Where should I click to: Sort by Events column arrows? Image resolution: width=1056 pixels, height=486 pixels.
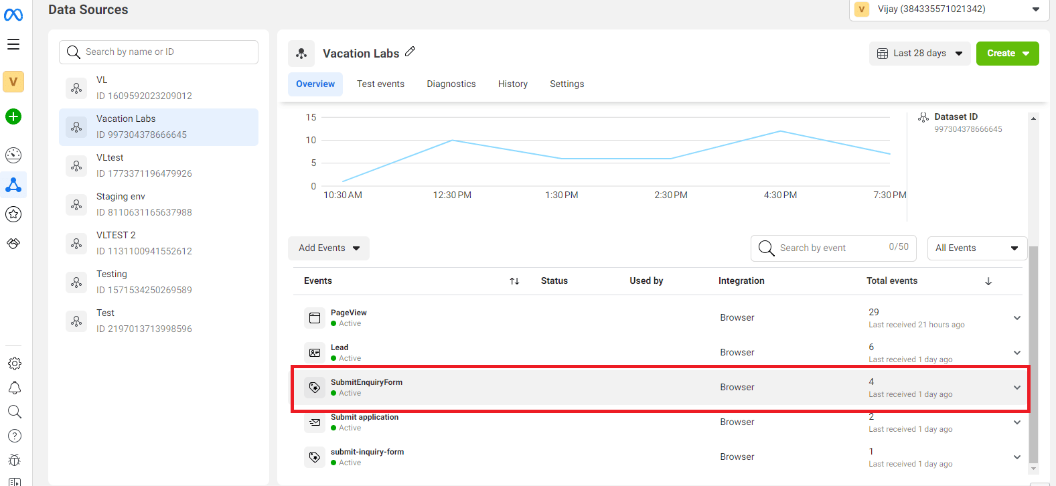[514, 281]
